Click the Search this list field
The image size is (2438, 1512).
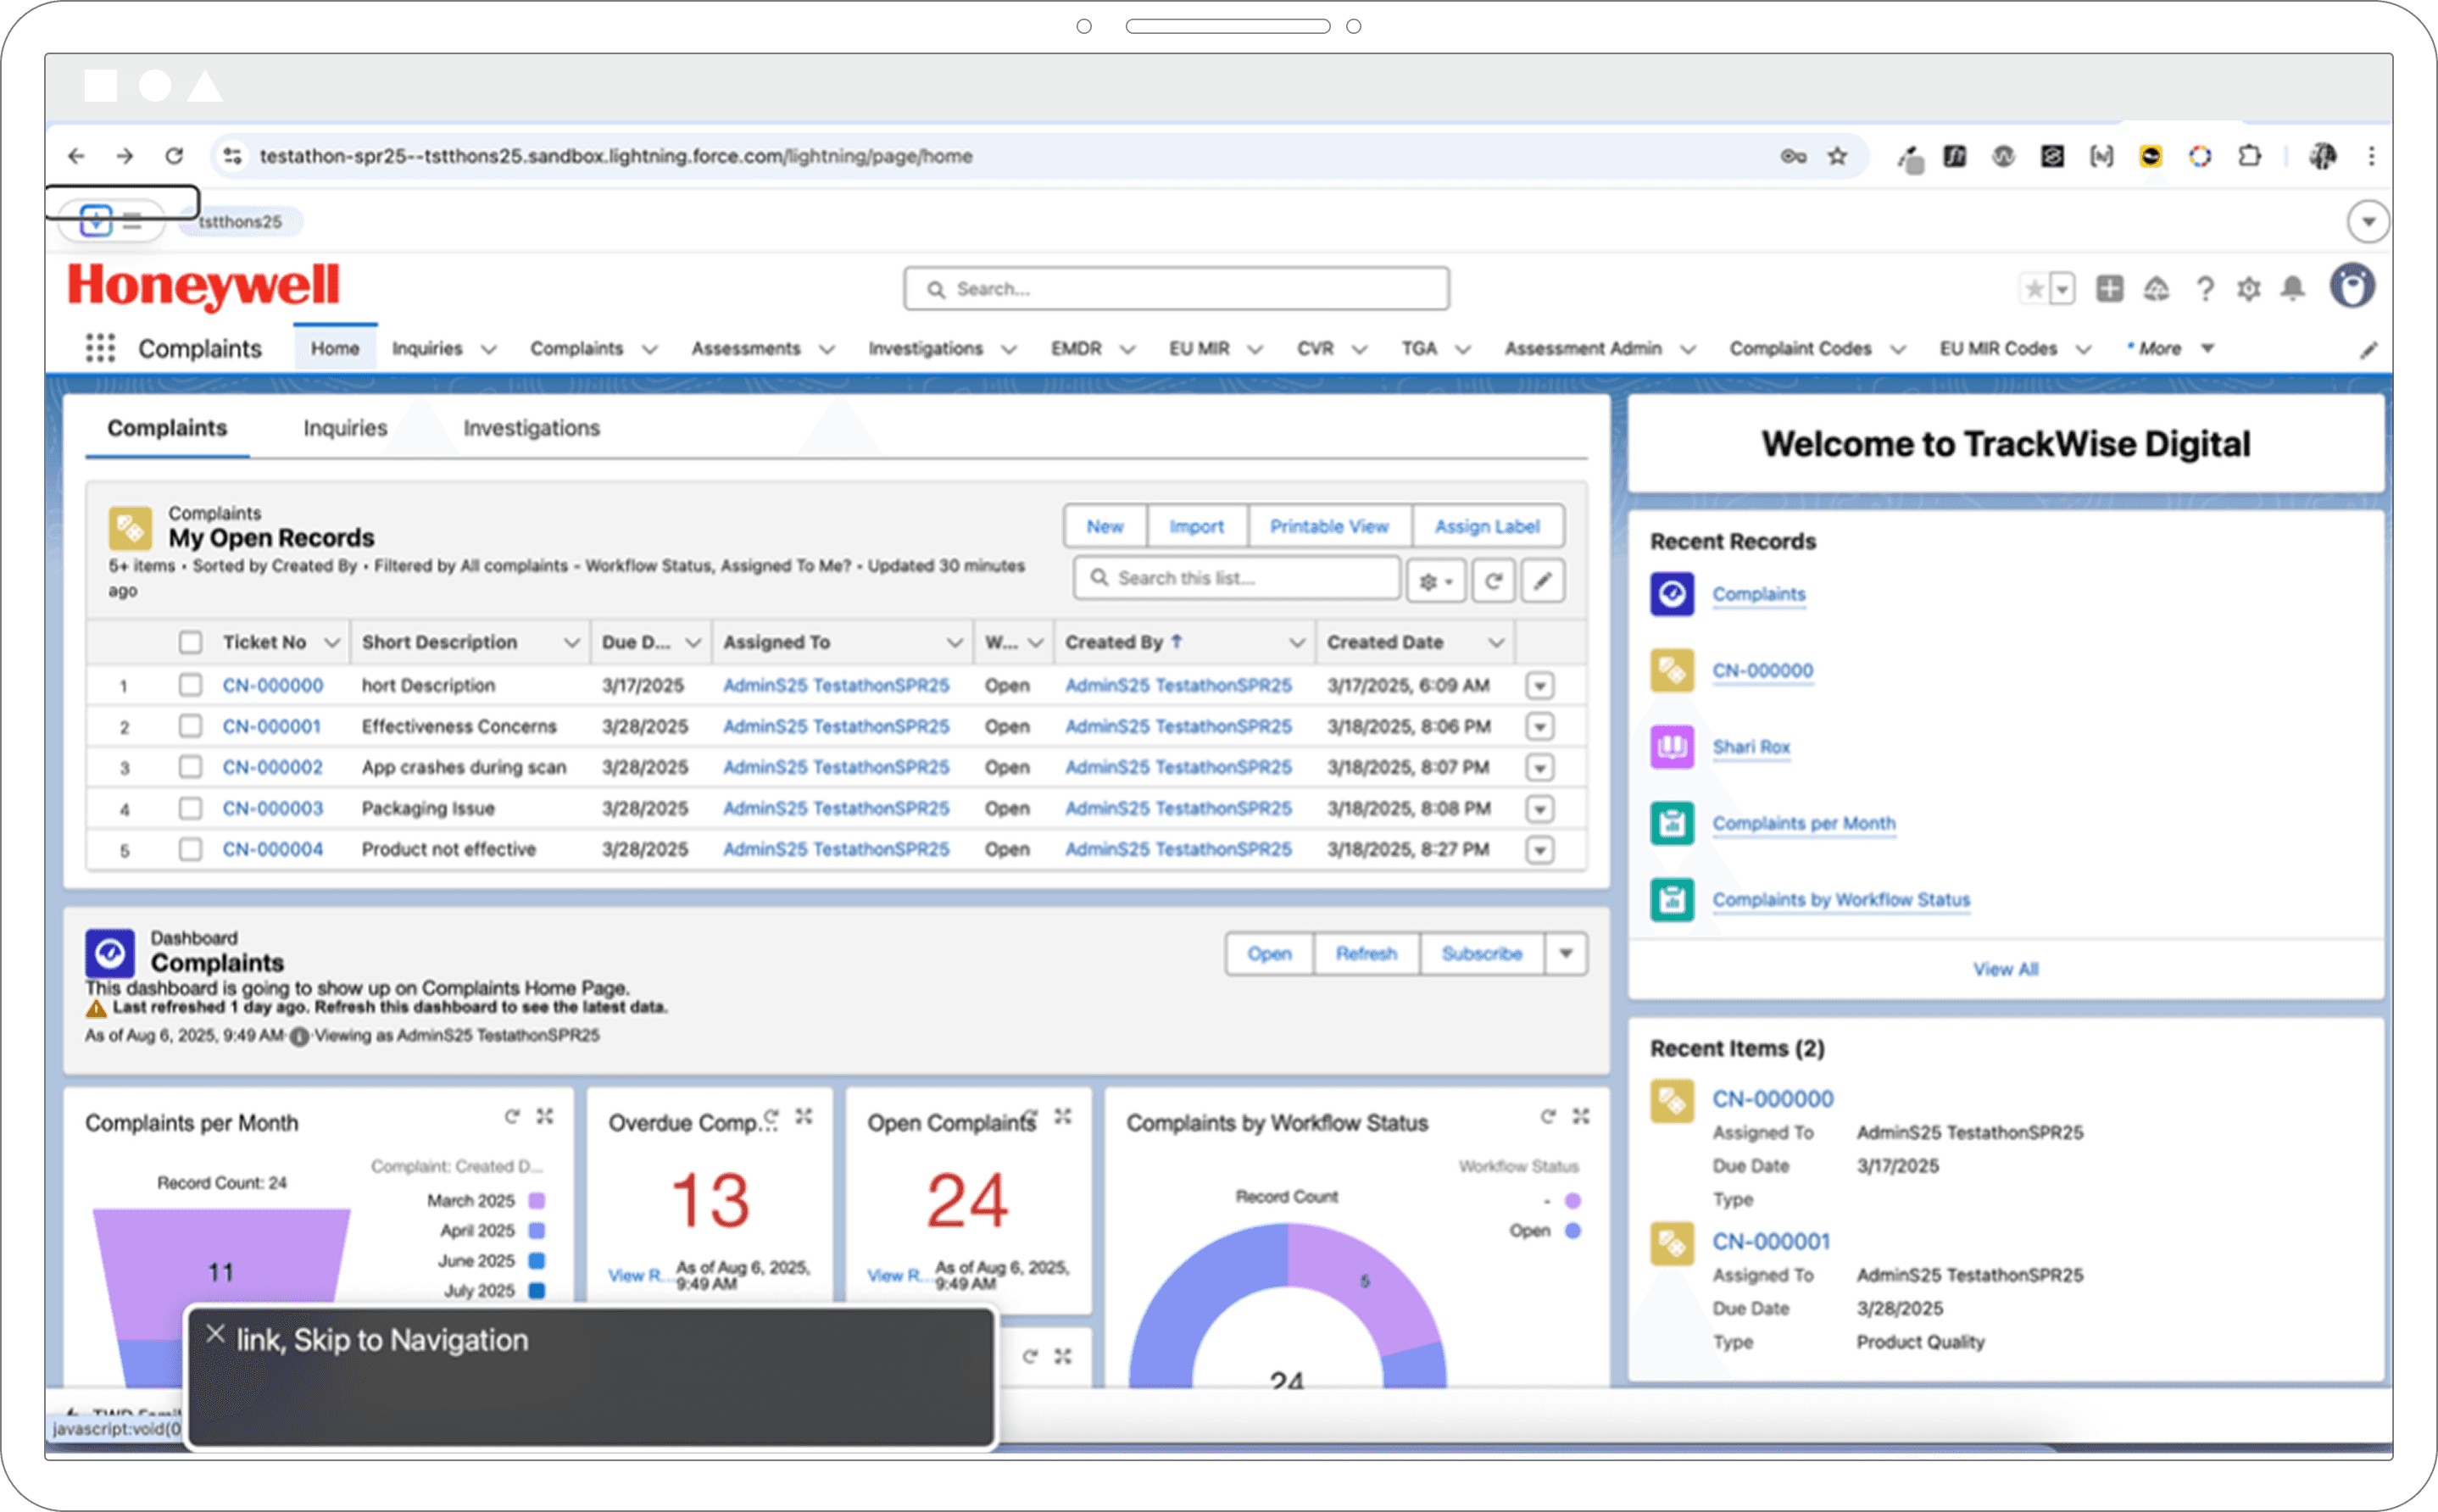point(1237,578)
